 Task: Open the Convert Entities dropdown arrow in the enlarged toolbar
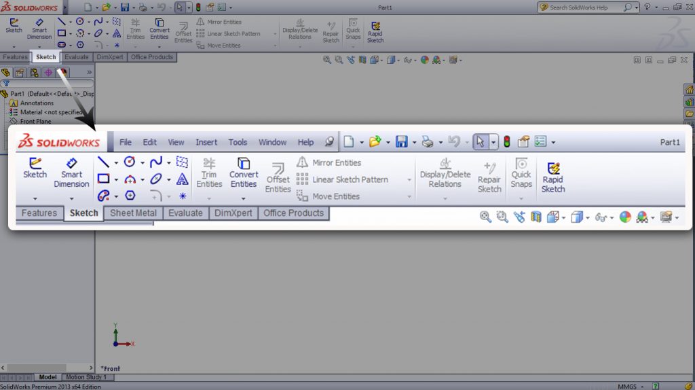(x=244, y=199)
